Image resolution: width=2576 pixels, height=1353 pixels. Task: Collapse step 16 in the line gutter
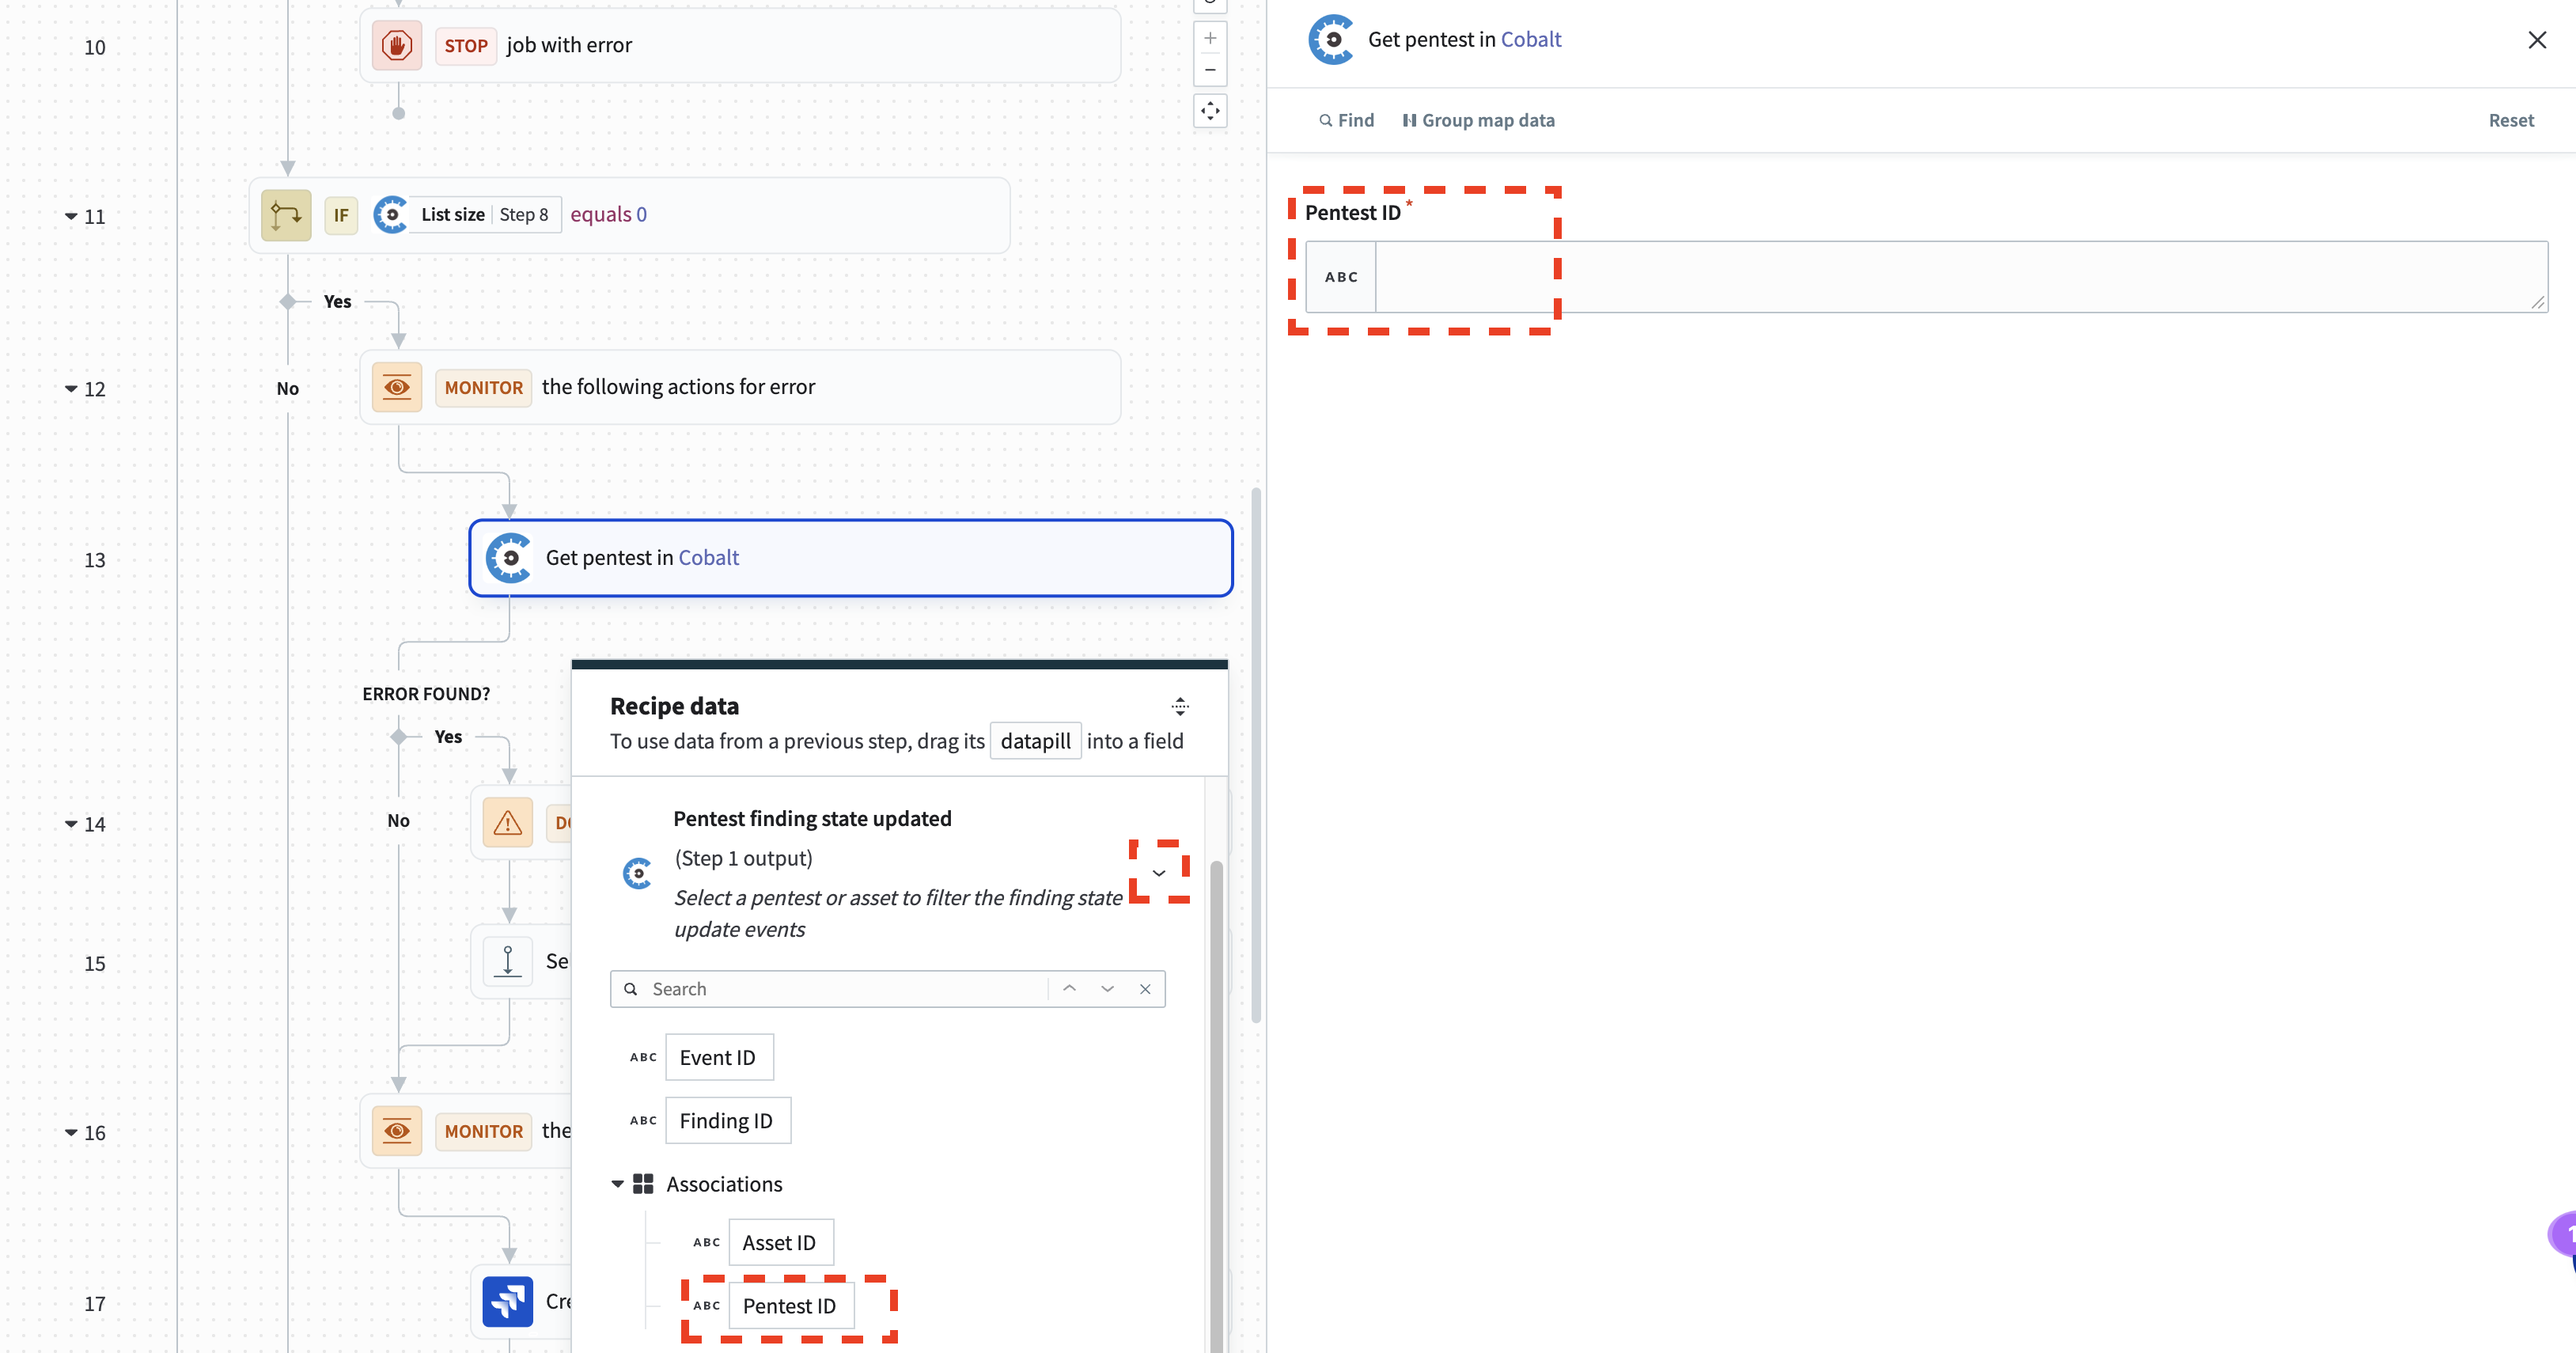(71, 1133)
